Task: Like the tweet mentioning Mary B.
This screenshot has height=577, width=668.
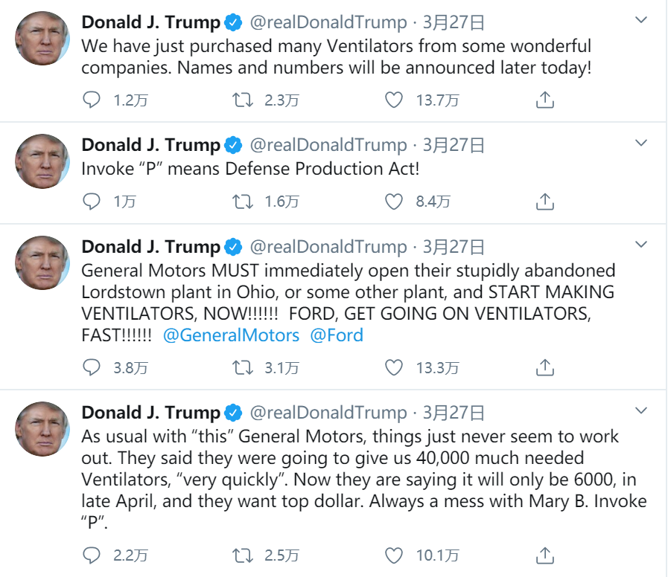Action: click(394, 555)
